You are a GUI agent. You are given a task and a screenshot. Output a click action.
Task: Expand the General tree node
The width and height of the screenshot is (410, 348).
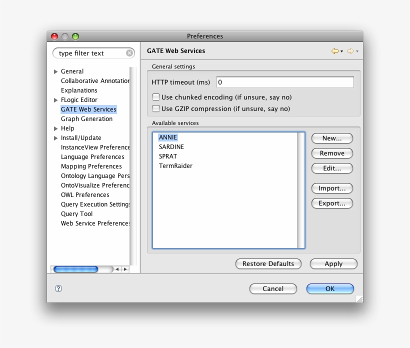pyautogui.click(x=56, y=71)
